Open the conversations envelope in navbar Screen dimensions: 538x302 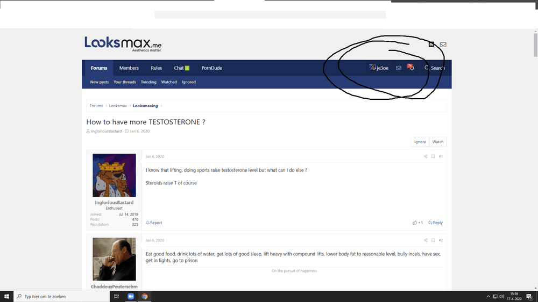click(399, 68)
